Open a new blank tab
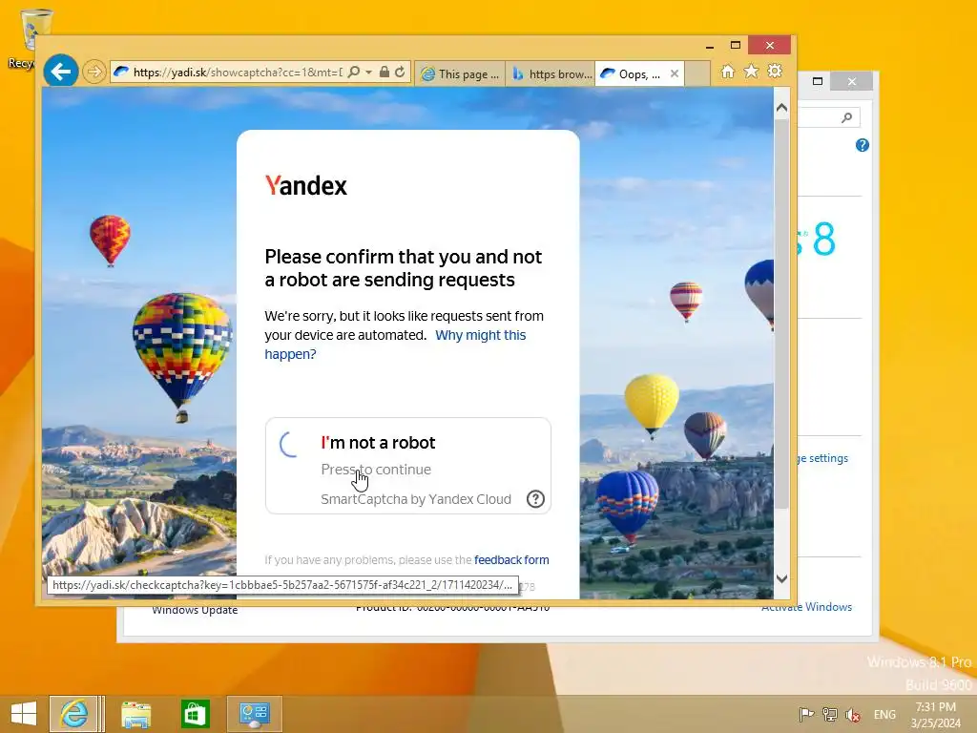Image resolution: width=977 pixels, height=733 pixels. (697, 73)
